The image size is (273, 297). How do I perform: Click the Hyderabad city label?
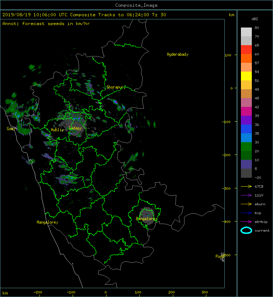click(x=177, y=55)
